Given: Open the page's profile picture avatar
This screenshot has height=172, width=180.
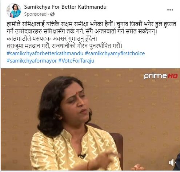Looking at the screenshot, I should click(x=14, y=11).
